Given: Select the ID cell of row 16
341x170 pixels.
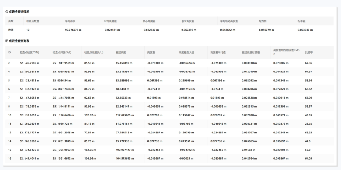Looking at the screenshot, I should point(10,158).
